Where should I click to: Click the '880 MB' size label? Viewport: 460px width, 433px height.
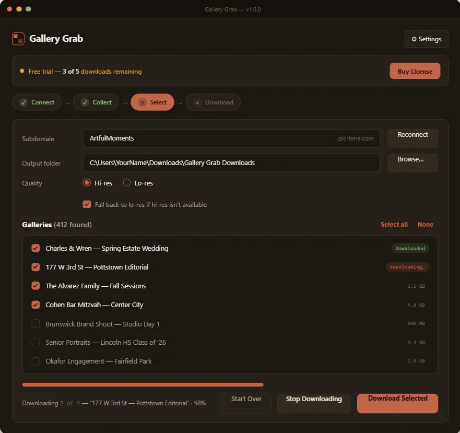(x=416, y=323)
